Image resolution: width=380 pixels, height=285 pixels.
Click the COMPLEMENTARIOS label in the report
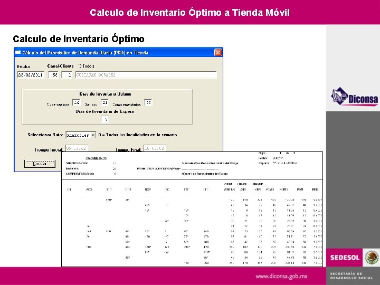[x=80, y=174]
